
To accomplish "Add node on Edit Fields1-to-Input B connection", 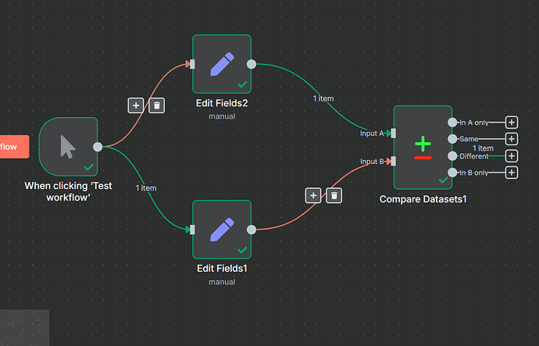I will pyautogui.click(x=313, y=195).
